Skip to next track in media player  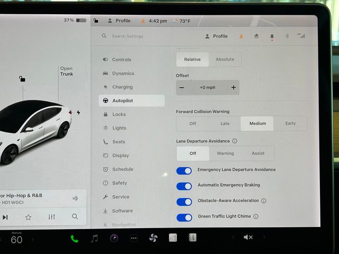point(5,217)
